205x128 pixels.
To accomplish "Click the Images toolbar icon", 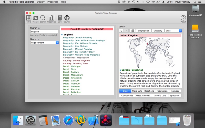I will pos(36,18).
